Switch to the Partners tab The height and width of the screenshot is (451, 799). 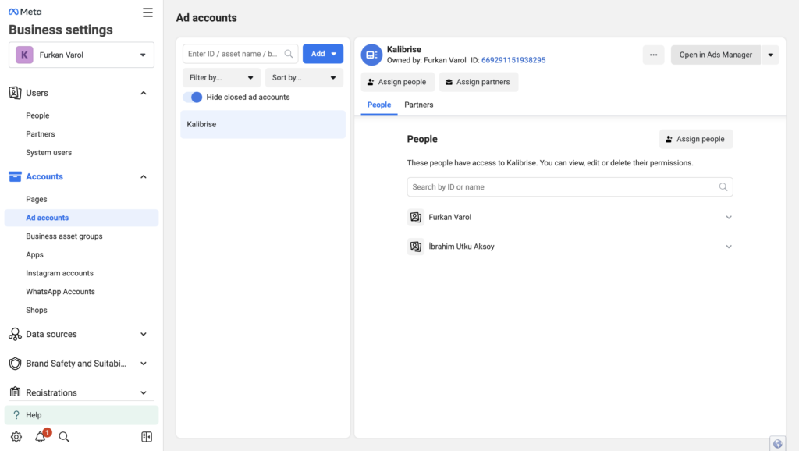point(418,105)
